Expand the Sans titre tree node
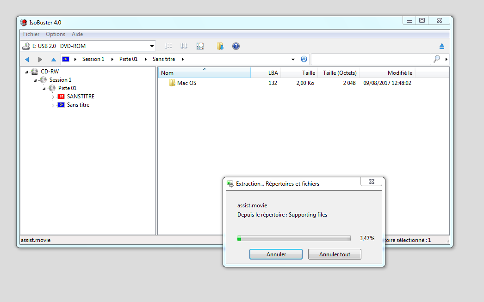The height and width of the screenshot is (302, 484). 53,105
